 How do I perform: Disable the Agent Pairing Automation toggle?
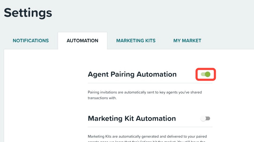pyautogui.click(x=205, y=74)
